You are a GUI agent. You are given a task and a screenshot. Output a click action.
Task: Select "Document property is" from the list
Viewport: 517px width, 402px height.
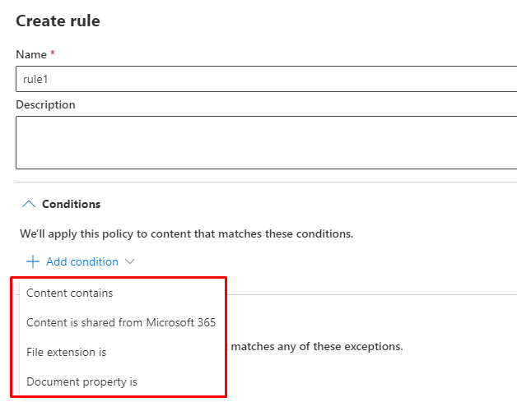pos(82,381)
